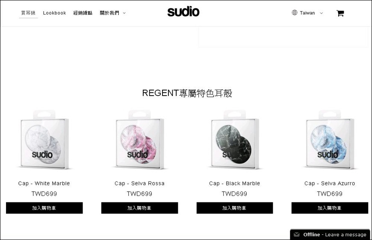Click the Cap - Black Marble title link
Viewport: 372px width, 240px height.
coord(235,183)
